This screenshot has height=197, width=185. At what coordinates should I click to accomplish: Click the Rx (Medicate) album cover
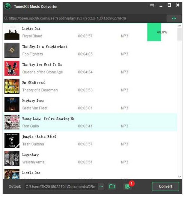click(x=12, y=86)
